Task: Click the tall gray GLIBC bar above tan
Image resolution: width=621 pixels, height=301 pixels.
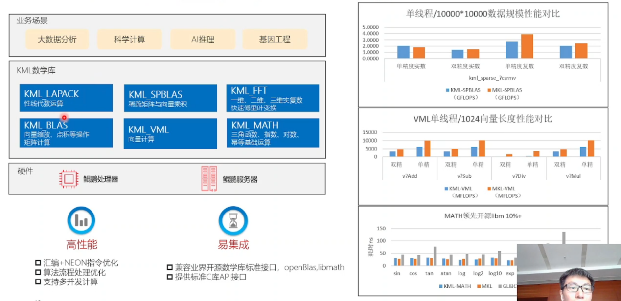Action: coord(435,256)
